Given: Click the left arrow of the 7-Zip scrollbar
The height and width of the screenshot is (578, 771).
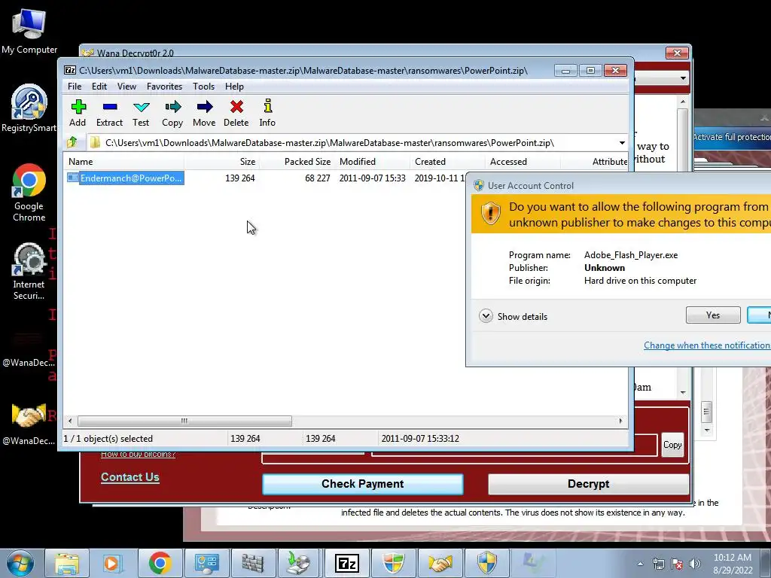Looking at the screenshot, I should coord(70,421).
